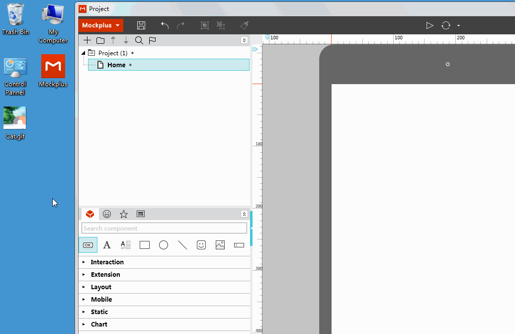
Task: Click the Ungroup components icon
Action: click(221, 25)
